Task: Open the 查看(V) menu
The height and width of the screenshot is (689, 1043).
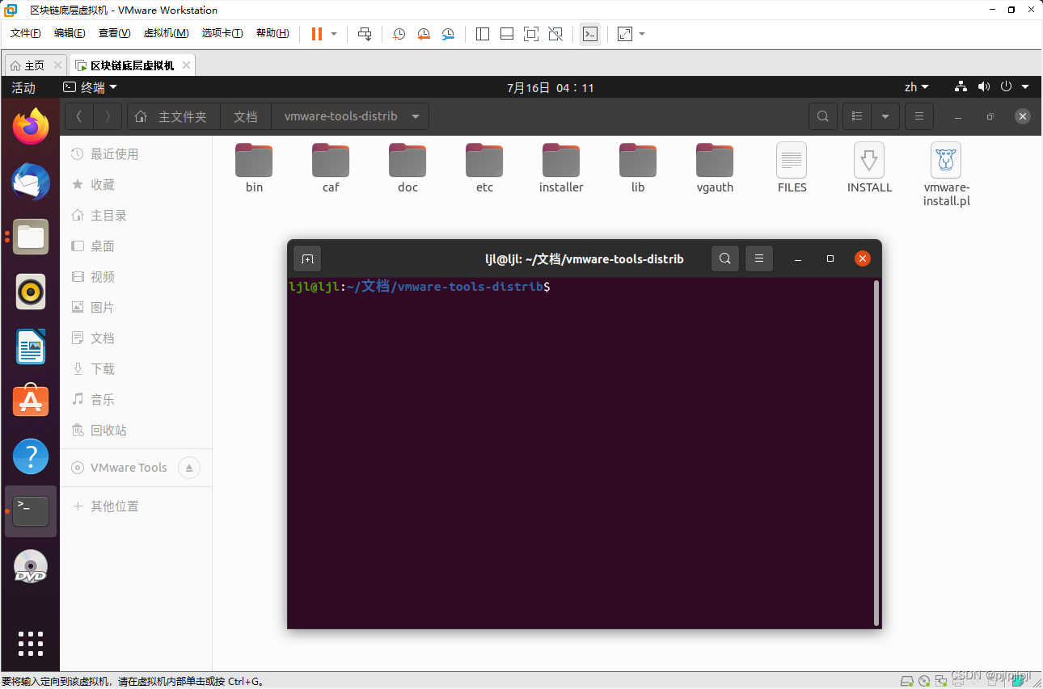Action: pos(114,33)
